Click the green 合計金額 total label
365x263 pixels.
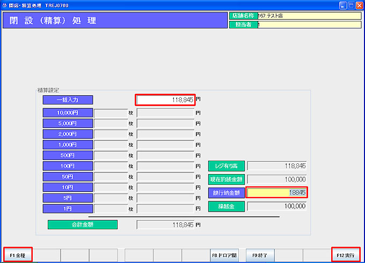pos(83,224)
